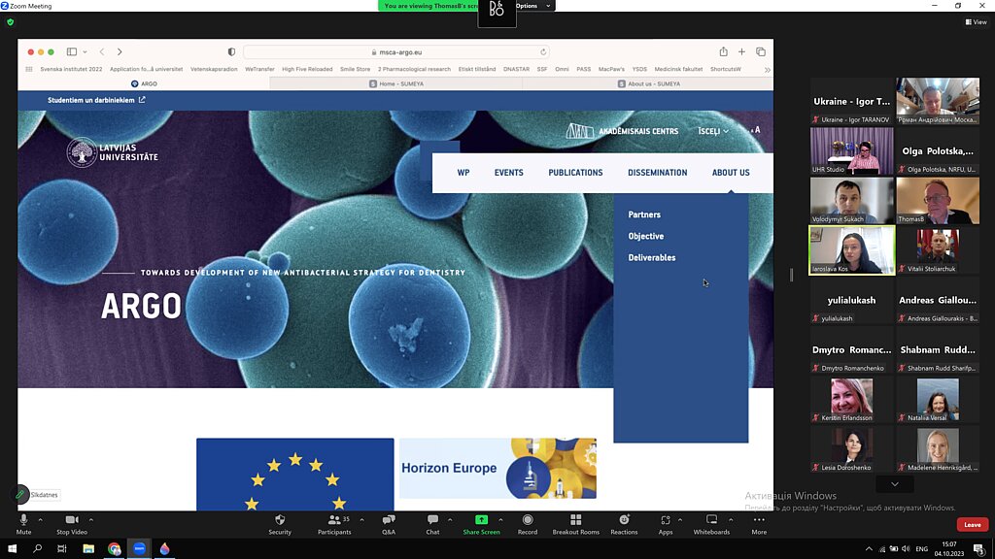995x559 pixels.
Task: Select ThomasB video thumbnail
Action: pyautogui.click(x=938, y=200)
